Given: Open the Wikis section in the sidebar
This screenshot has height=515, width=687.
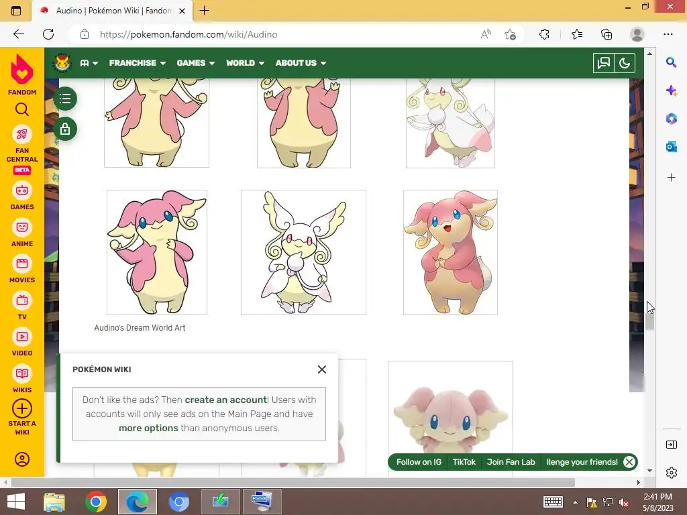Looking at the screenshot, I should pyautogui.click(x=22, y=380).
